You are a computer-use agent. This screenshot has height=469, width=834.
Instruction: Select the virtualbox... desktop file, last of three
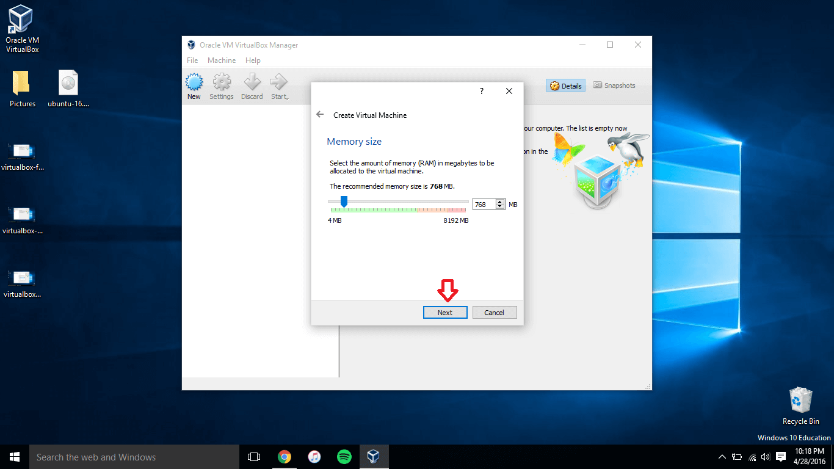pos(23,283)
